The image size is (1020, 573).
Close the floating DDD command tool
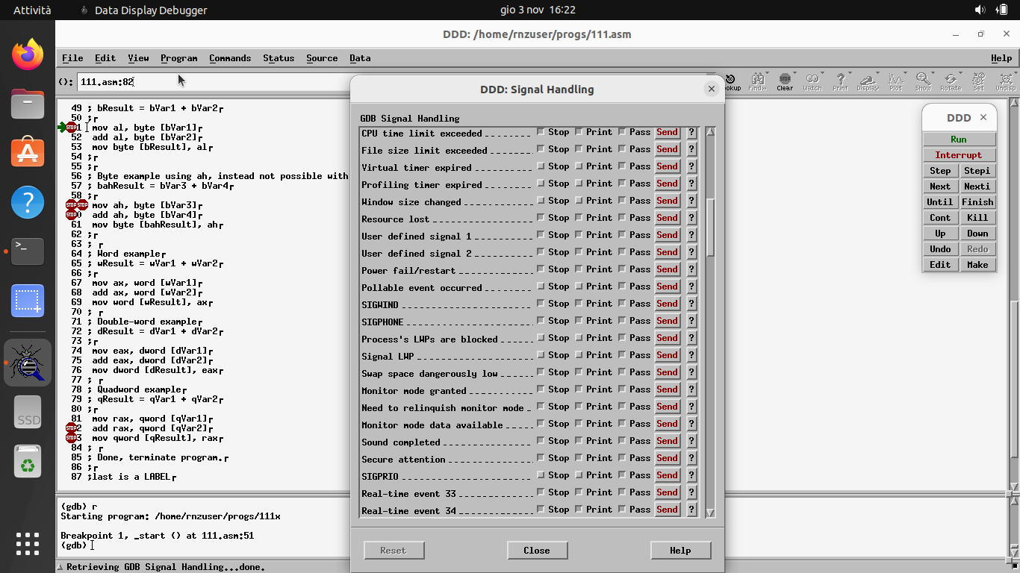(x=983, y=118)
